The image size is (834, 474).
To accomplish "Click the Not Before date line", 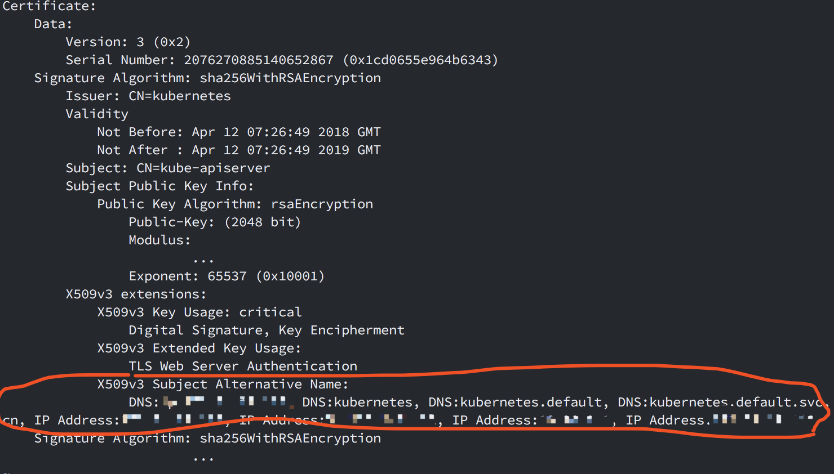I will click(239, 132).
